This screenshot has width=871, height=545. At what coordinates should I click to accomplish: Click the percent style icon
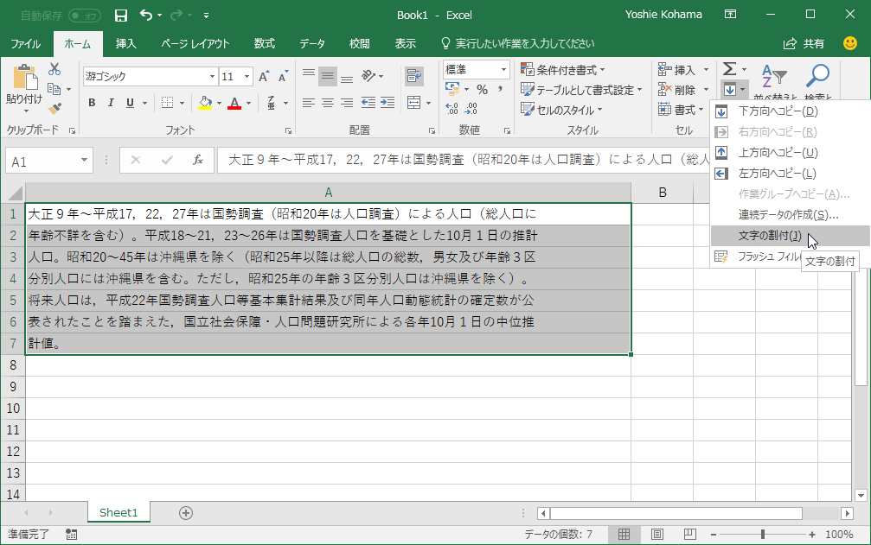click(x=482, y=89)
